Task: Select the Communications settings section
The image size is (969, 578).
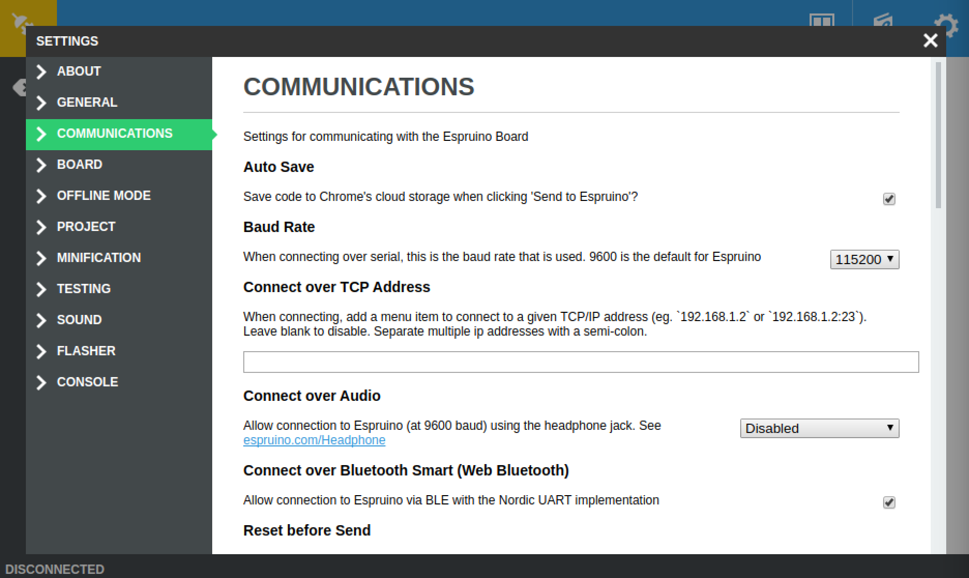Action: point(119,134)
